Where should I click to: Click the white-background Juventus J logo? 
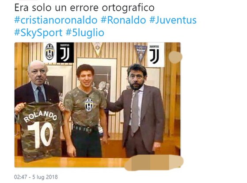pyautogui.click(x=156, y=54)
